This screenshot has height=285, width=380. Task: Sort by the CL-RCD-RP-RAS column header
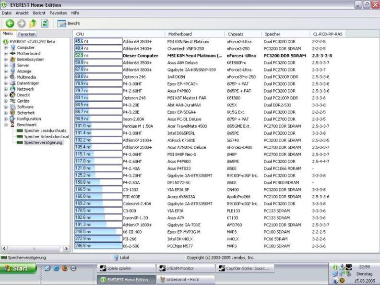click(x=328, y=34)
